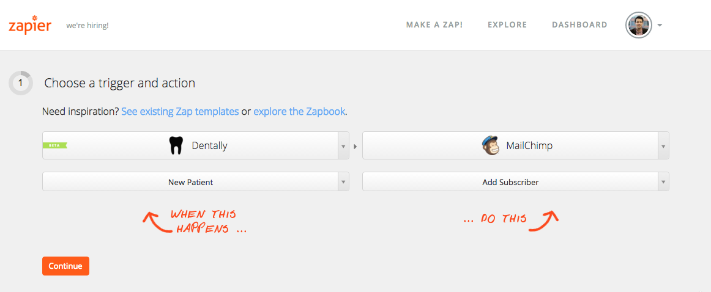Go to MAKE A ZAP! in navigation
Screen dimensions: 711x292
pyautogui.click(x=434, y=25)
